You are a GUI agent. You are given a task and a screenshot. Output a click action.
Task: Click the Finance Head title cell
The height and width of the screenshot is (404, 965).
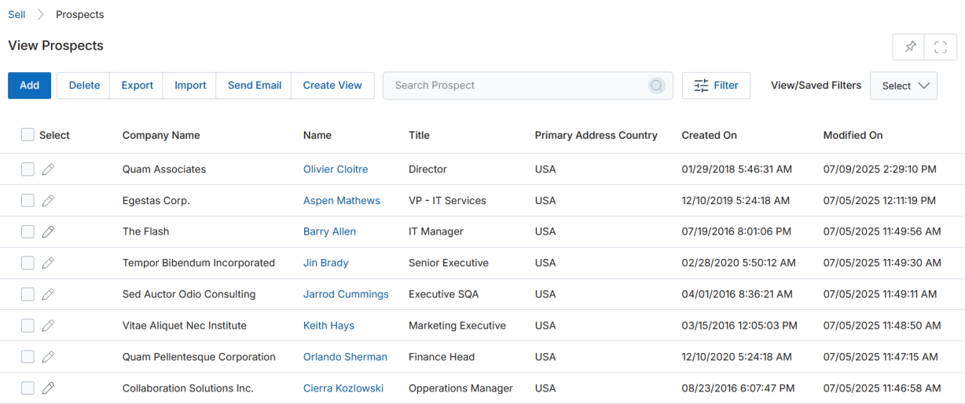tap(442, 357)
